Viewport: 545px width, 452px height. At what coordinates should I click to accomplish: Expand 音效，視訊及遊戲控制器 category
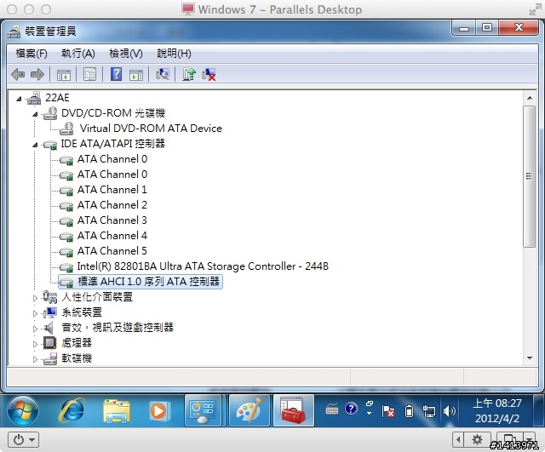(x=35, y=329)
